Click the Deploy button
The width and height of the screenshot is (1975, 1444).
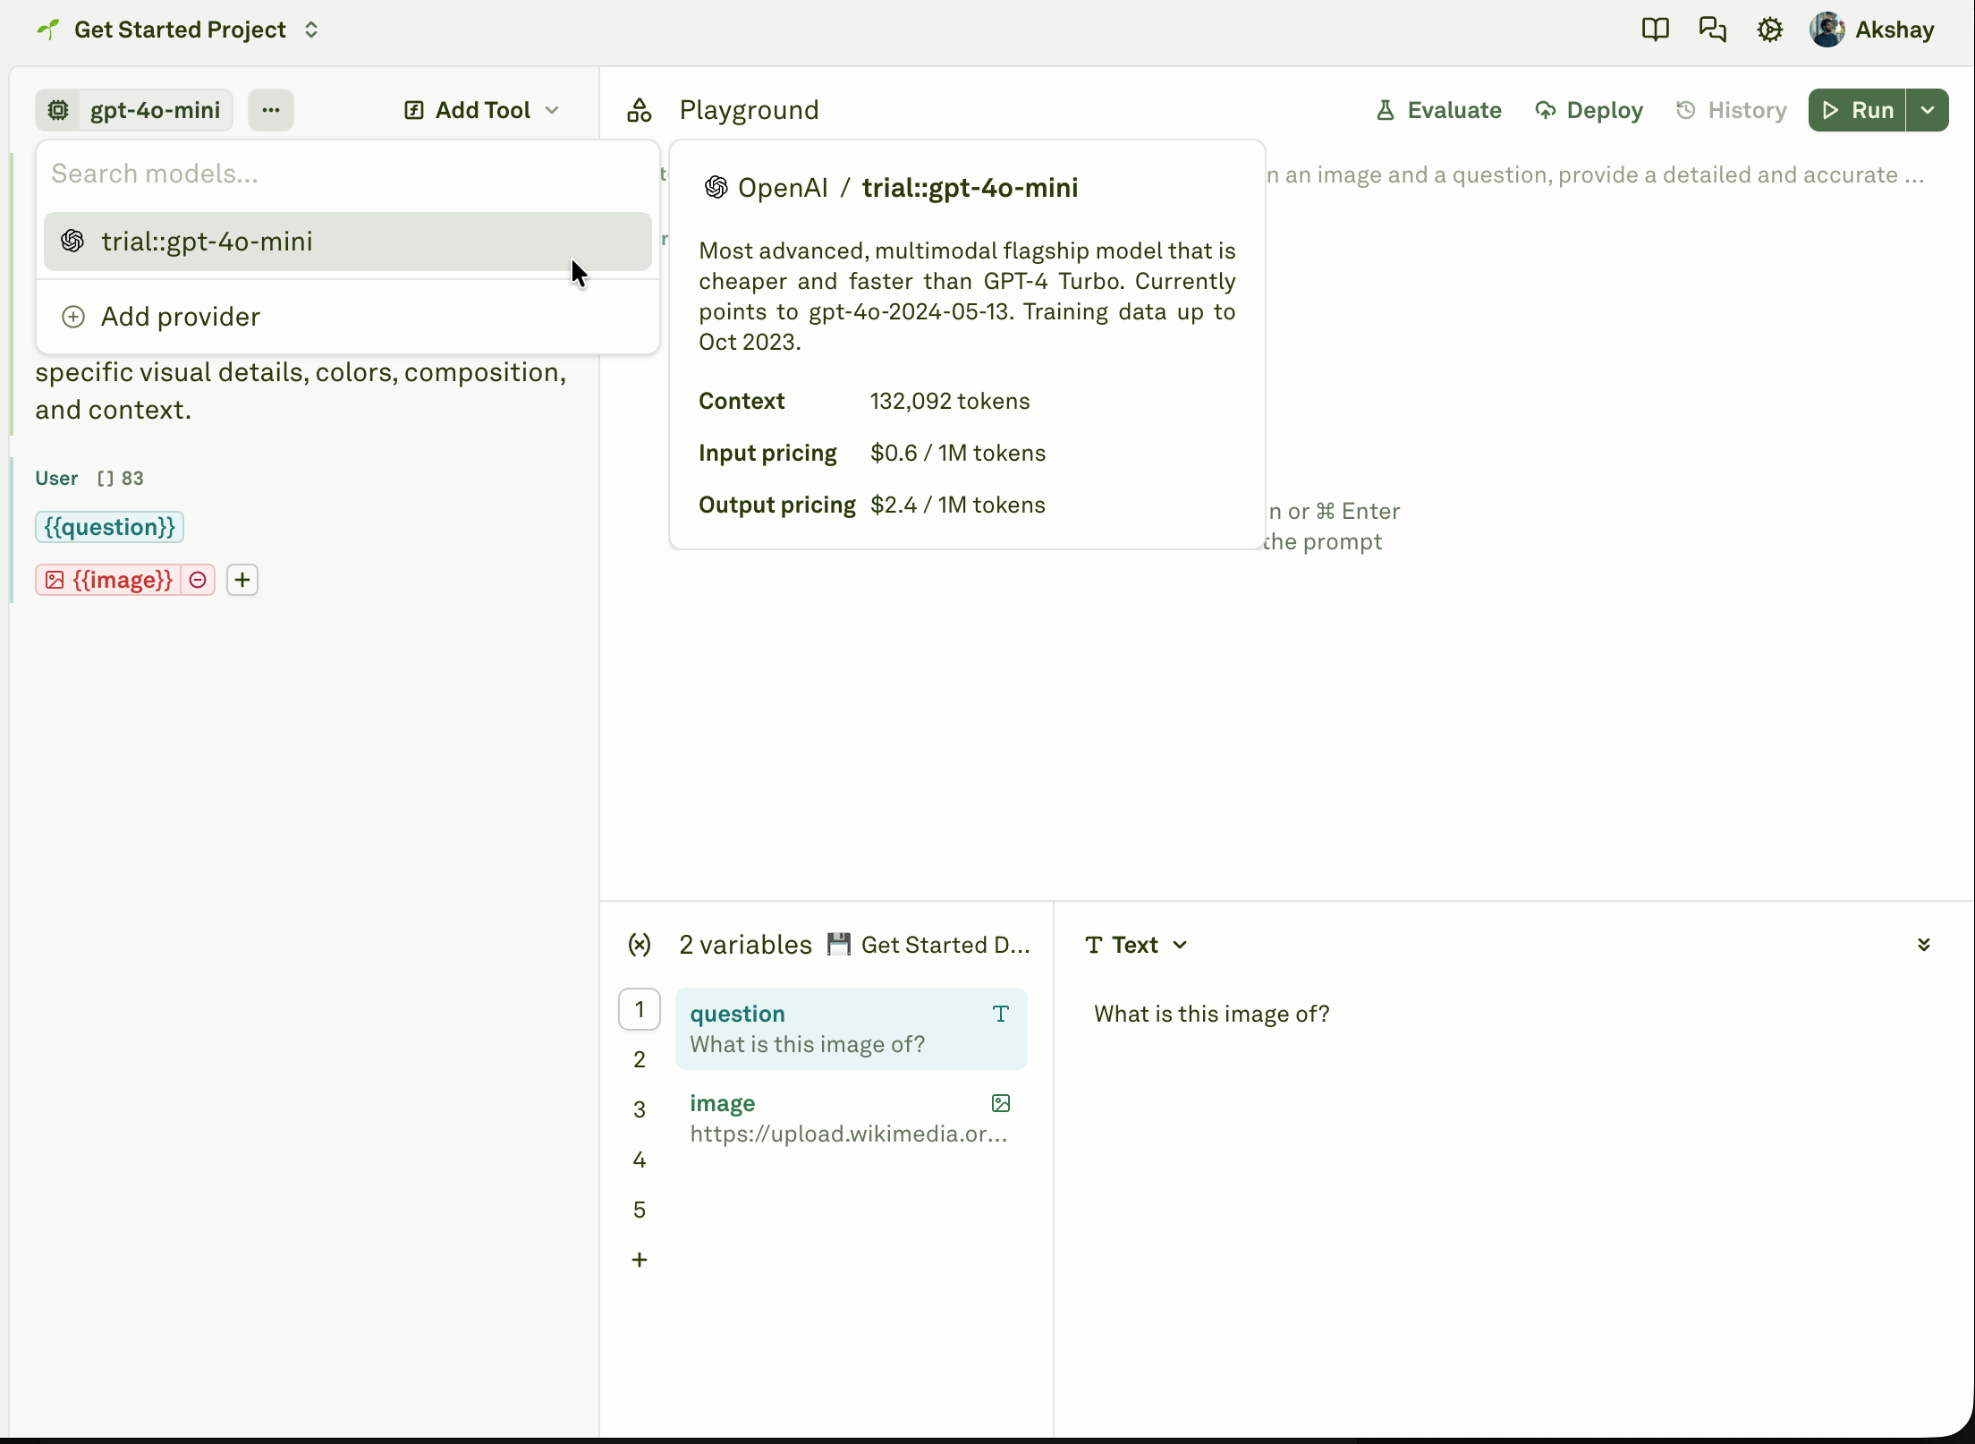pyautogui.click(x=1589, y=110)
